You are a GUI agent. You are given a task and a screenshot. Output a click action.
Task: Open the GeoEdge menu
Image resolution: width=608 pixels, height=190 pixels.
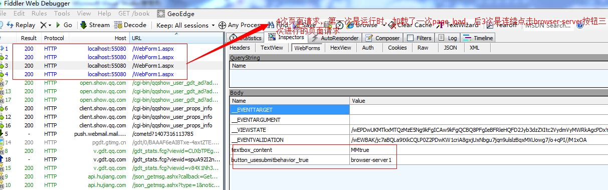pos(175,14)
